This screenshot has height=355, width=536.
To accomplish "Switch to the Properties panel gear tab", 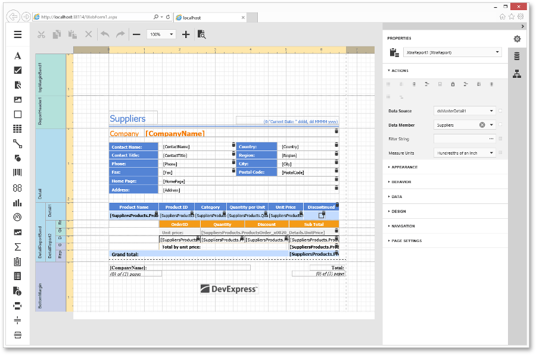I will [x=516, y=38].
